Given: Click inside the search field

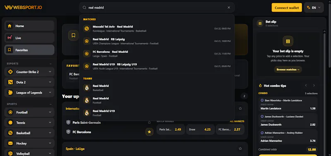Looking at the screenshot, I should 157,7.
